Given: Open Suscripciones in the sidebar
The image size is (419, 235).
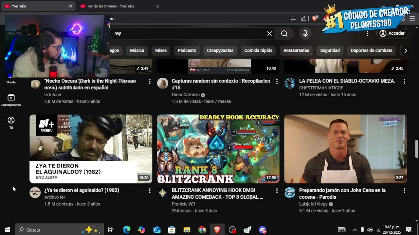Looking at the screenshot, I should pos(11,100).
